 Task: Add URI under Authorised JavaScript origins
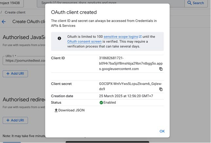tap(15, 73)
